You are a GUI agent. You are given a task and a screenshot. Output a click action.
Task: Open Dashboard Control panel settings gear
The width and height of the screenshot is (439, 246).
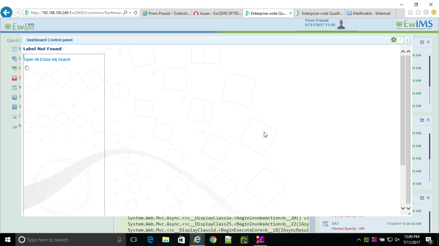tap(393, 40)
